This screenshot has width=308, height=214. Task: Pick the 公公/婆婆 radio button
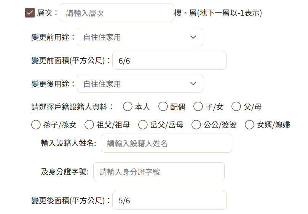(x=196, y=125)
